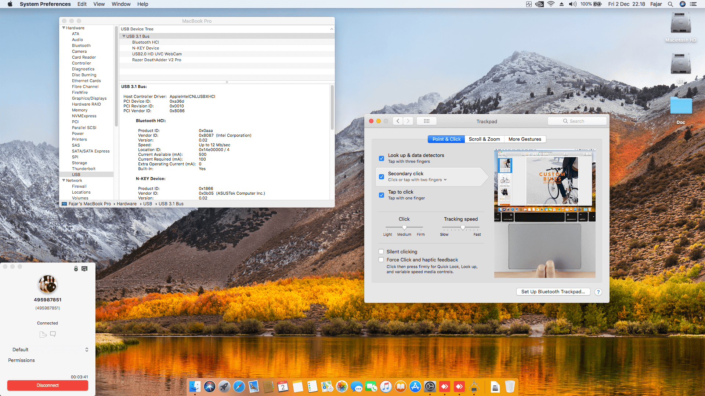This screenshot has width=705, height=396.
Task: Click the red Disconnect button
Action: point(48,385)
